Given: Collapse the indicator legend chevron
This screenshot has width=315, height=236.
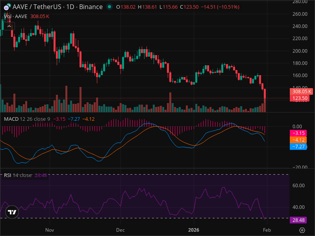Looking at the screenshot, I should (x=9, y=26).
